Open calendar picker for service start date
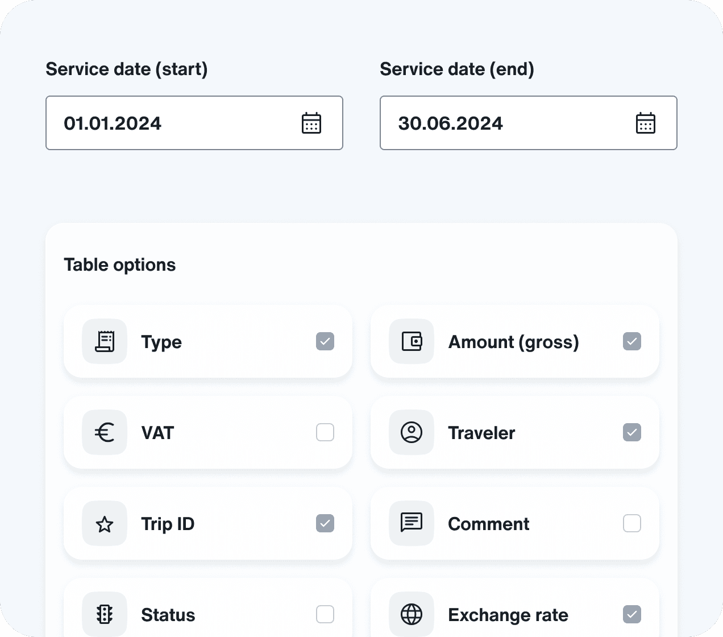Screen dimensions: 723x637 coord(311,123)
